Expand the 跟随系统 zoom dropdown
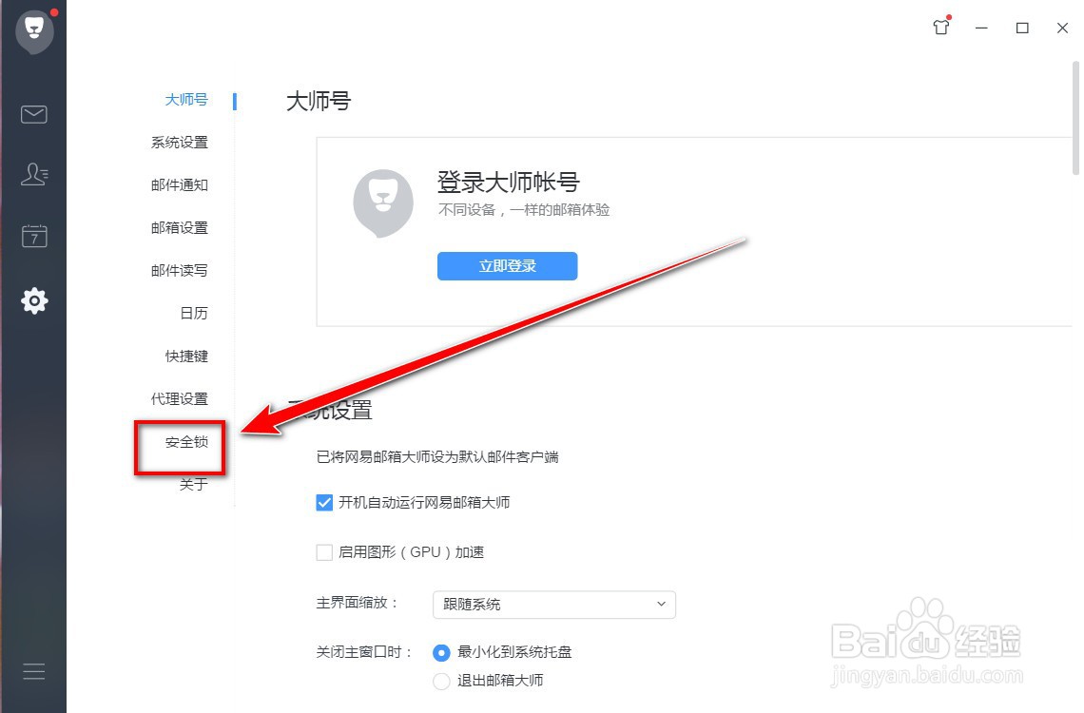 pos(553,605)
